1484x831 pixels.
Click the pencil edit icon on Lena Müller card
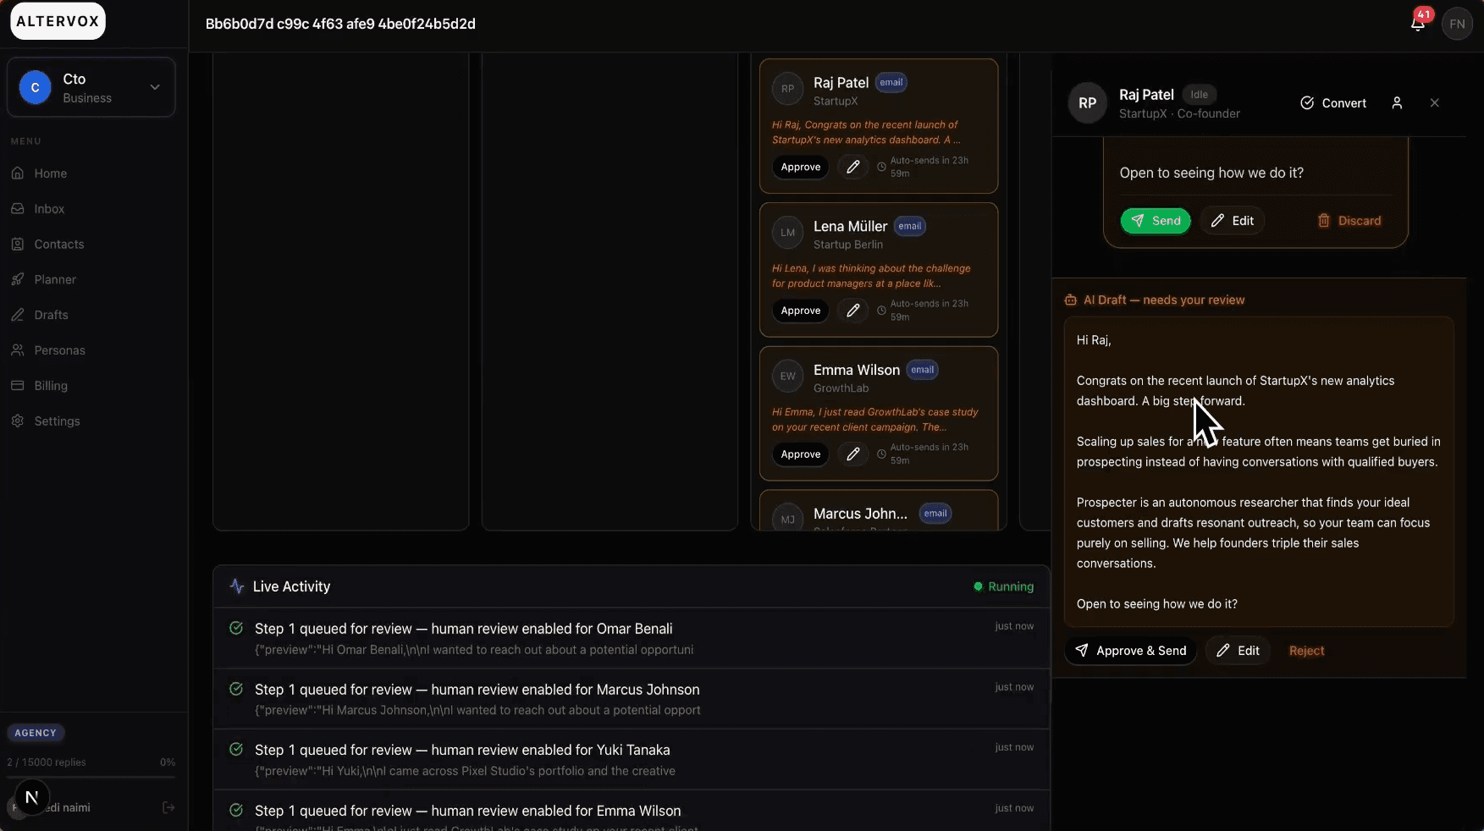(852, 311)
